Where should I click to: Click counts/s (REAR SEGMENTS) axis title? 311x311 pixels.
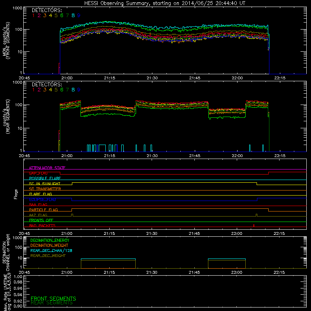point(7,117)
